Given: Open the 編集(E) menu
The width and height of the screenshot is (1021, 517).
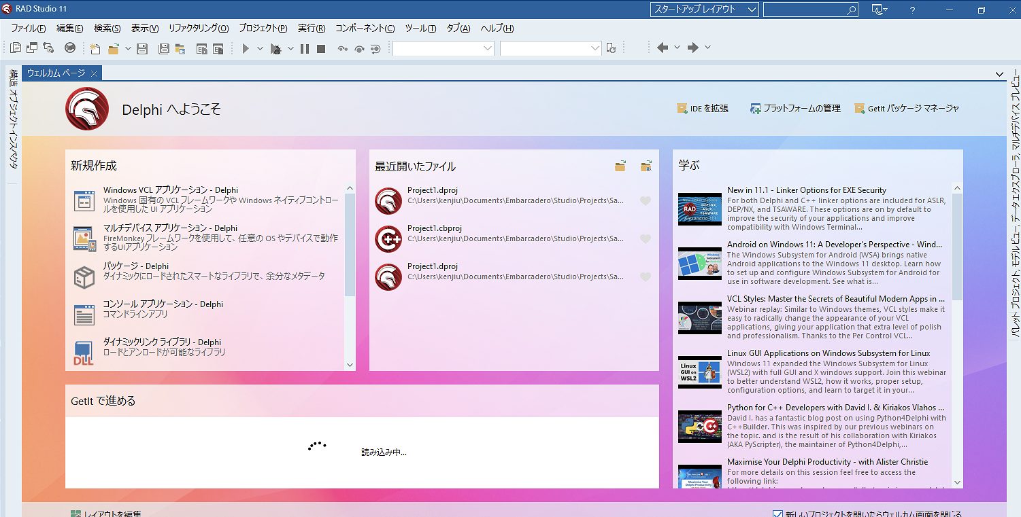Looking at the screenshot, I should click(x=69, y=28).
